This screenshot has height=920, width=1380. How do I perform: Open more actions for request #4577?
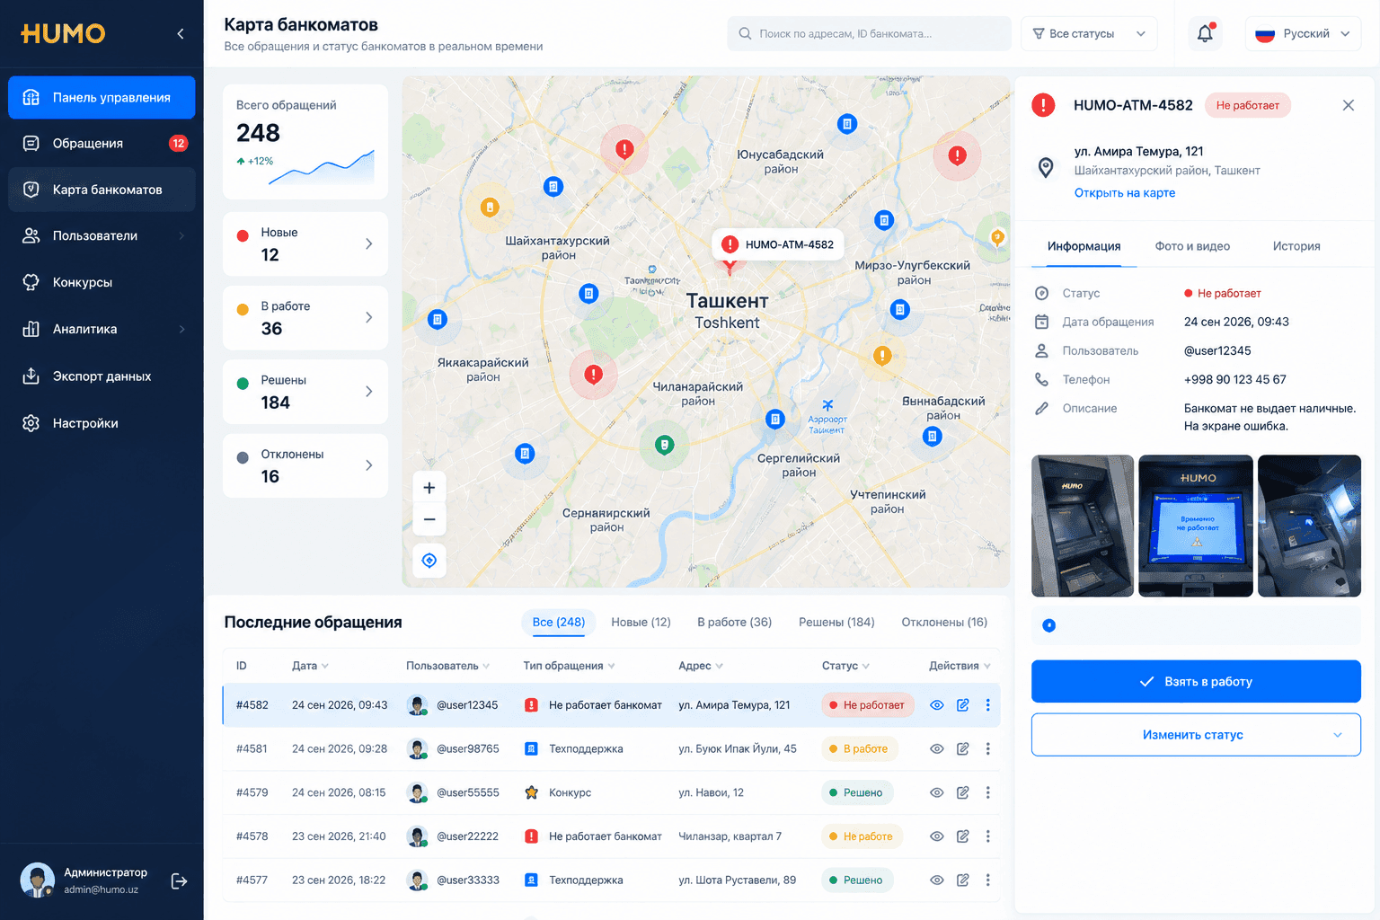coord(987,880)
